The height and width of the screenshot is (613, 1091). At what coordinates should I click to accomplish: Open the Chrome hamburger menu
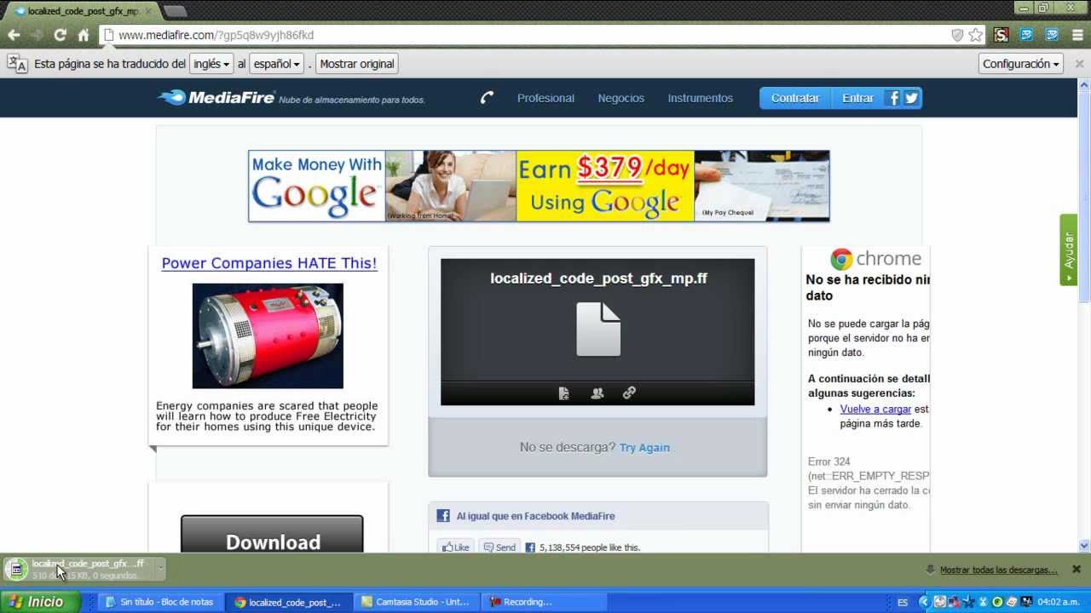tap(1077, 35)
